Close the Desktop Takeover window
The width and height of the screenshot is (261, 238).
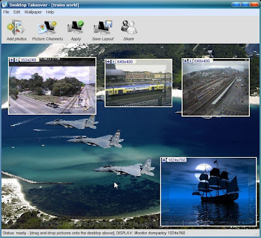pos(254,4)
